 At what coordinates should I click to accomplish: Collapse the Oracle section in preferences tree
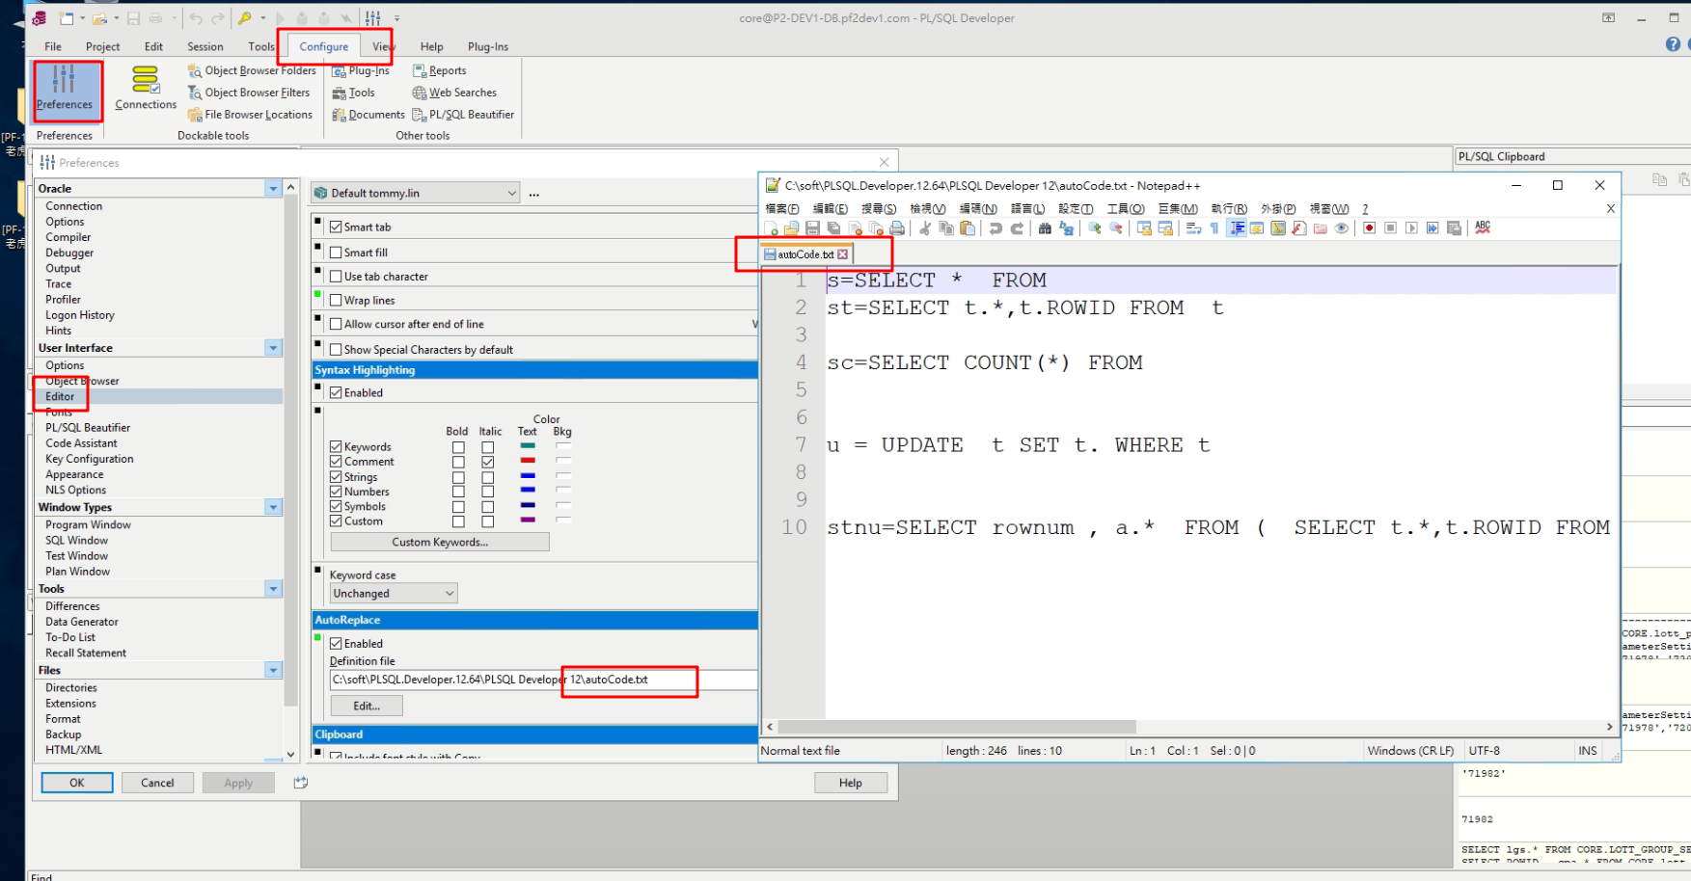[273, 189]
